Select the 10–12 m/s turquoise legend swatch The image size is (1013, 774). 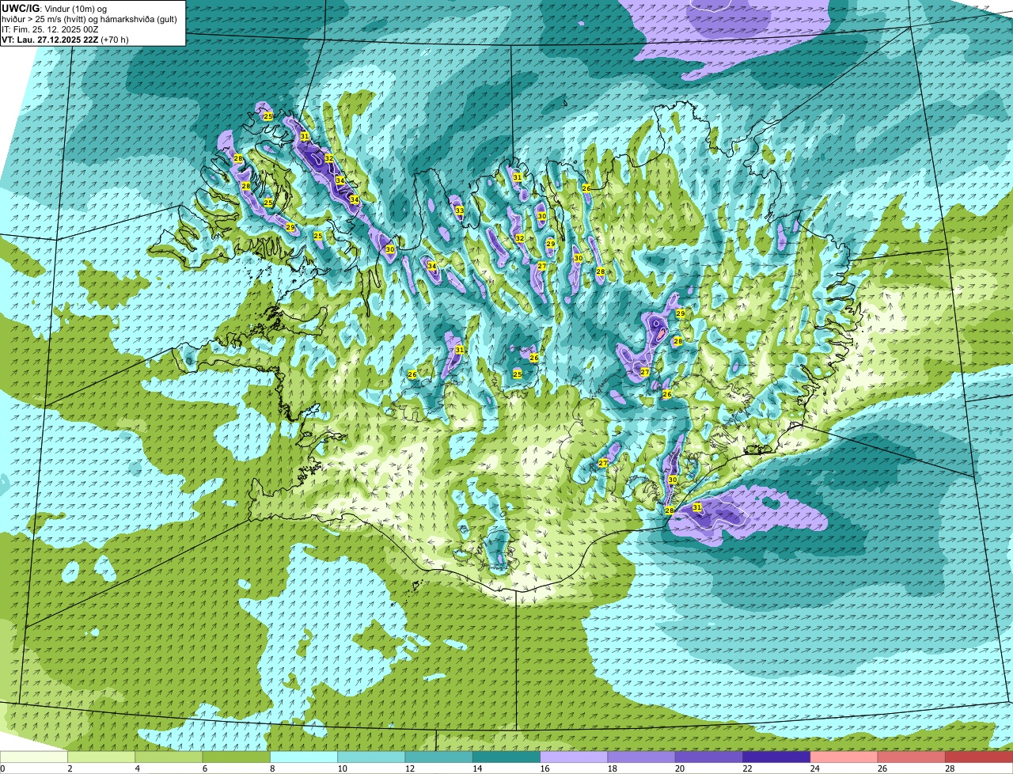click(371, 757)
